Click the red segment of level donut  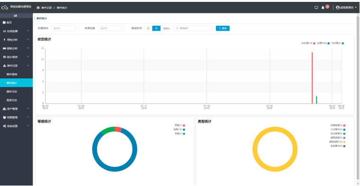[x=118, y=129]
